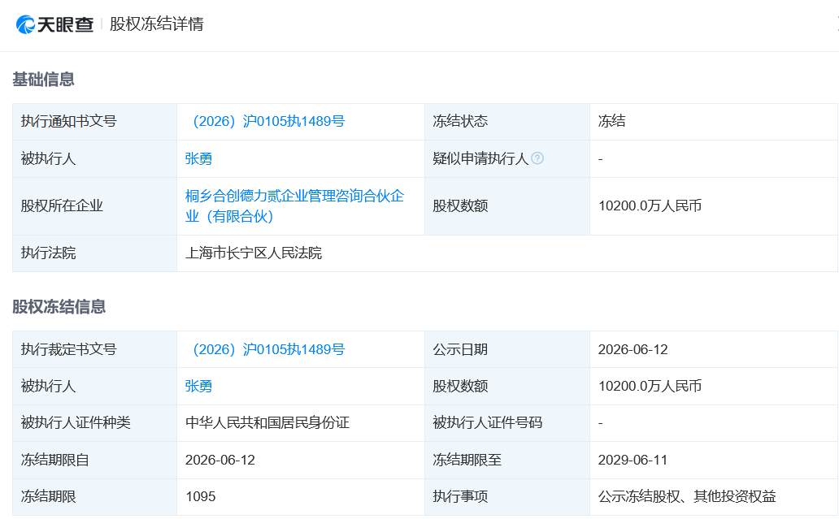Click the help icon beside 疑似申请执行人
The height and width of the screenshot is (519, 839).
(537, 158)
